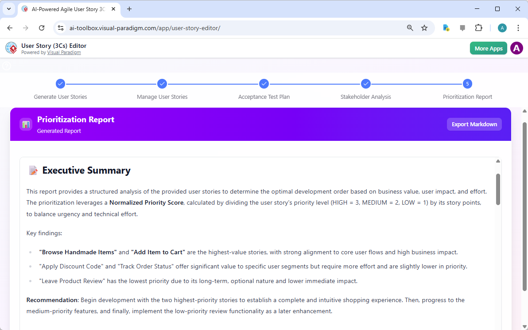Open the help question-mark icon
The width and height of the screenshot is (528, 330).
click(x=6, y=66)
